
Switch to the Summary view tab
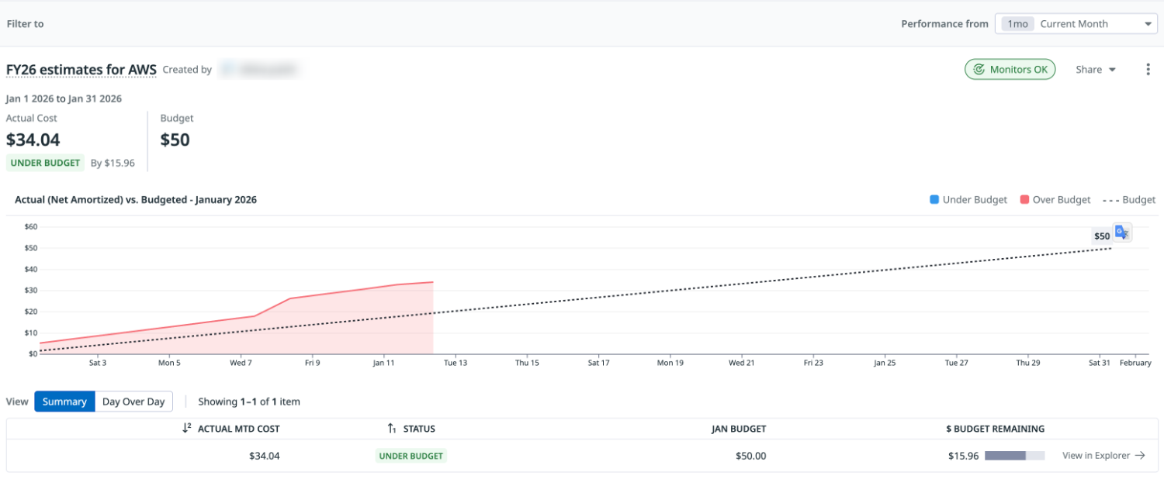pyautogui.click(x=64, y=401)
